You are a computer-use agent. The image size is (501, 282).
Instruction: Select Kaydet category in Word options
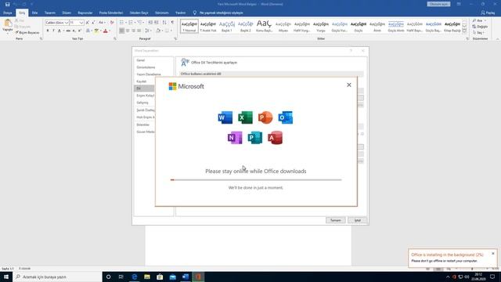tap(141, 81)
